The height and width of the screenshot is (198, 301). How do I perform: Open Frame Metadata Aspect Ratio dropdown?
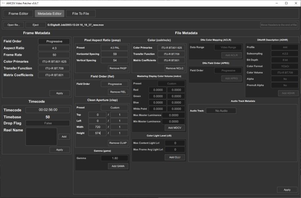[54, 48]
